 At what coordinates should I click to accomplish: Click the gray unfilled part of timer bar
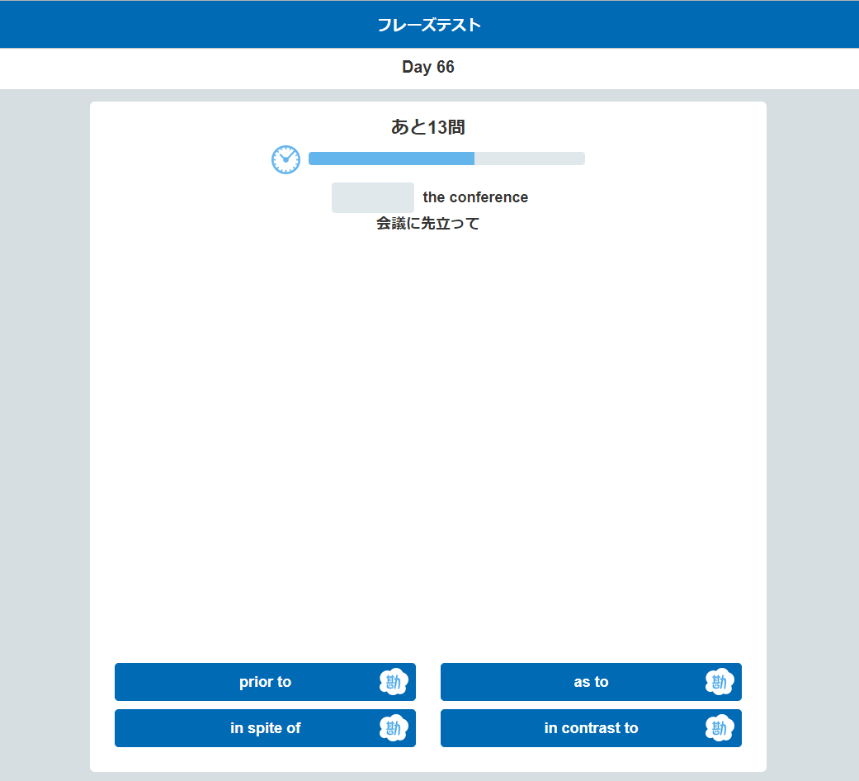(530, 159)
